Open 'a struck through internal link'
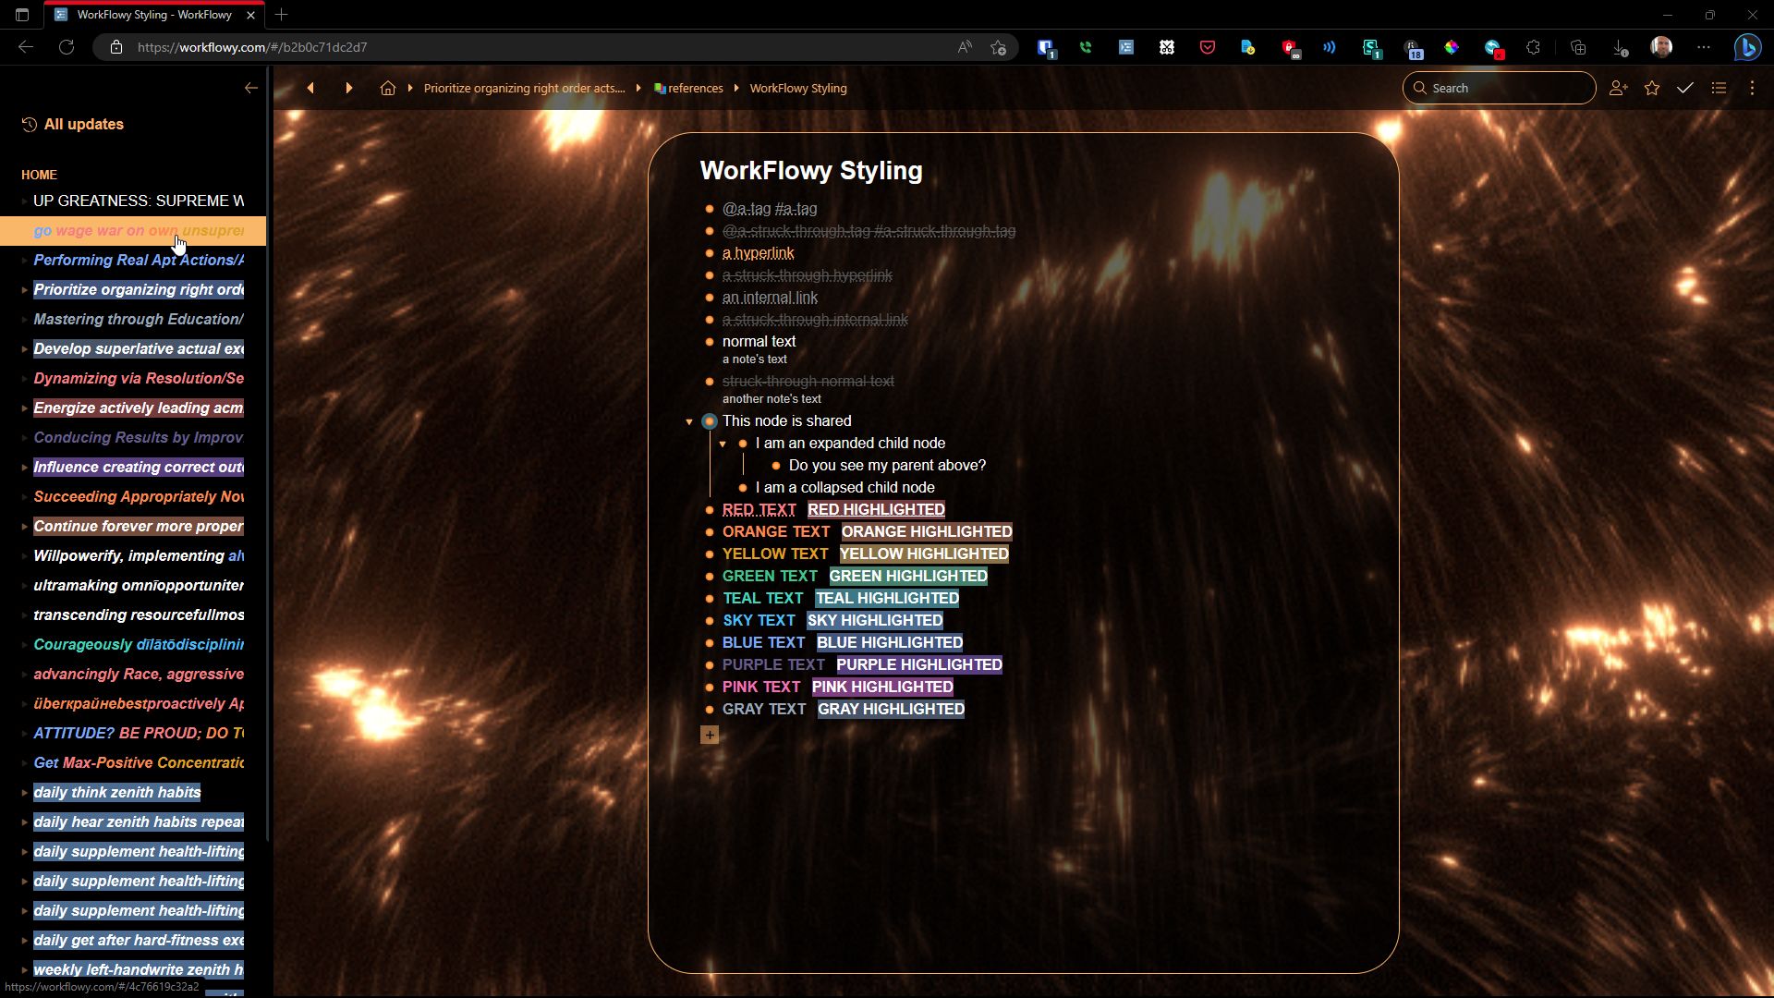 coord(815,320)
